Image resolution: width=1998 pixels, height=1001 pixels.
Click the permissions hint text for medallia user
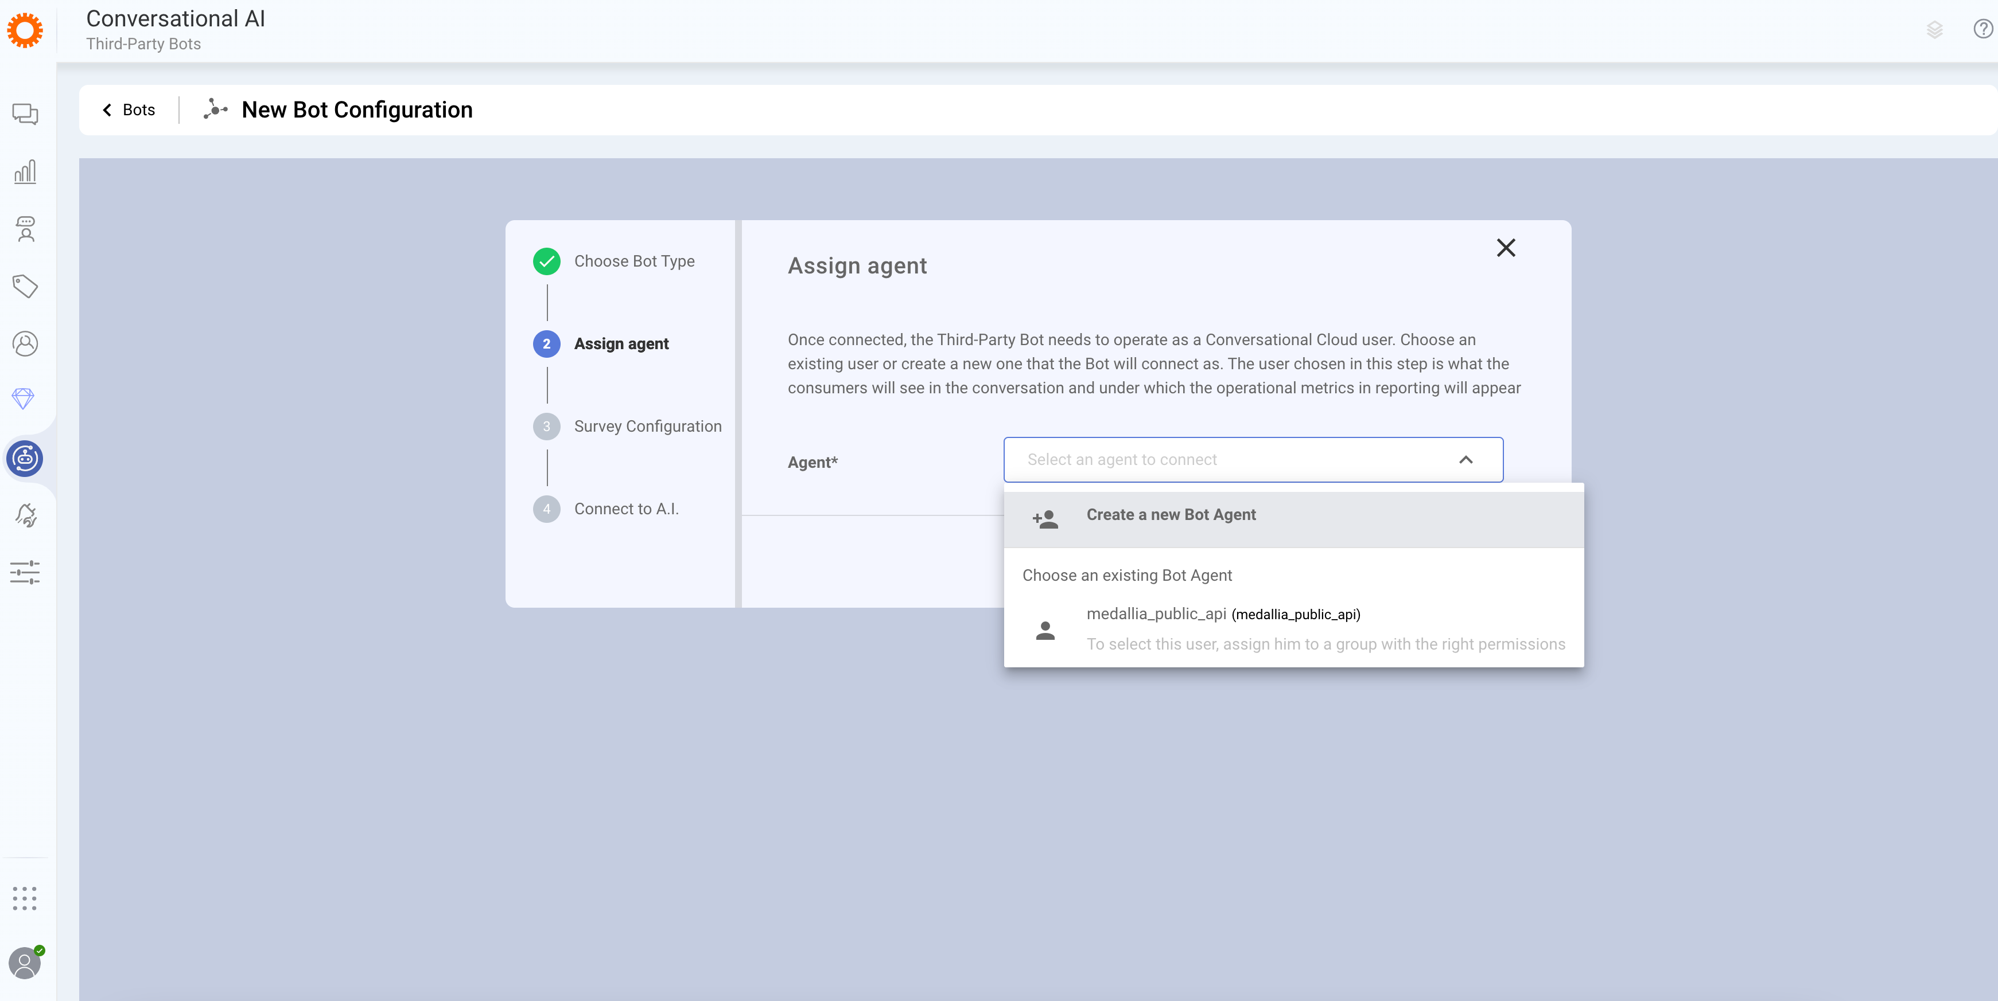click(1325, 644)
